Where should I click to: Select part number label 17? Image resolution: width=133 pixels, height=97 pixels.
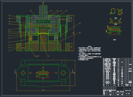[x=61, y=11]
